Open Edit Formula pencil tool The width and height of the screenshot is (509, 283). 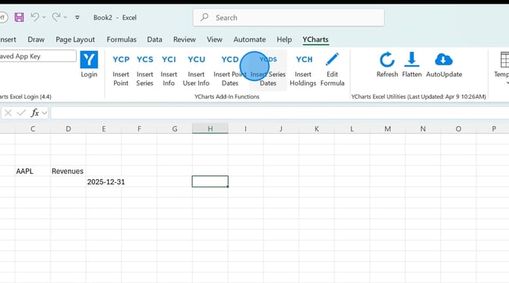(x=333, y=71)
